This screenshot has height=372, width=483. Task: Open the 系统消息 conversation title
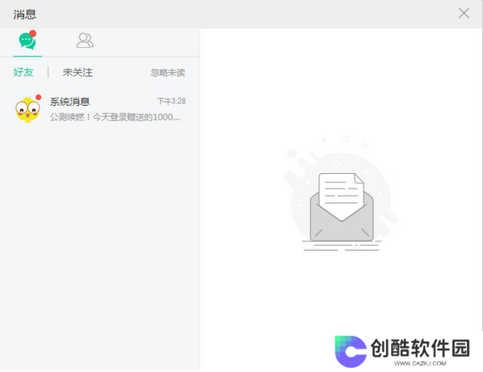tap(69, 101)
